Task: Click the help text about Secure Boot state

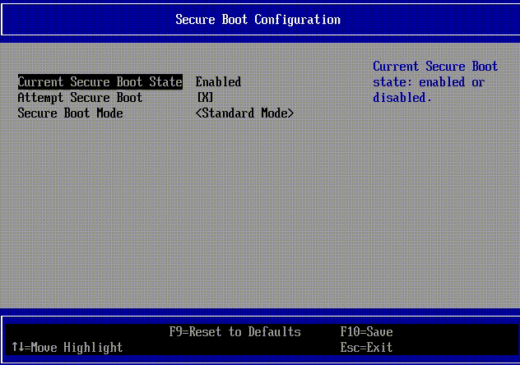Action: pos(435,82)
